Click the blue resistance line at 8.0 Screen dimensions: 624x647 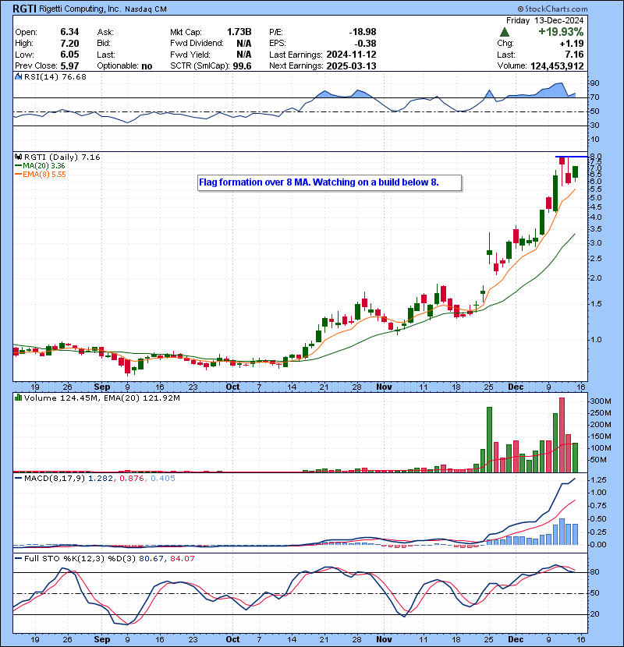click(571, 157)
